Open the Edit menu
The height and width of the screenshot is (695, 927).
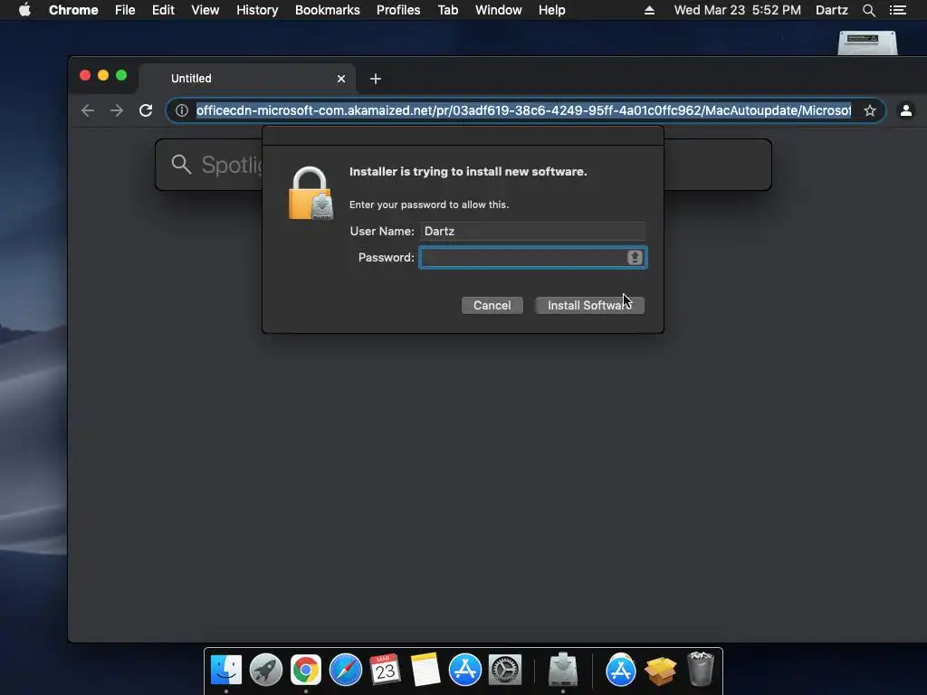(163, 10)
